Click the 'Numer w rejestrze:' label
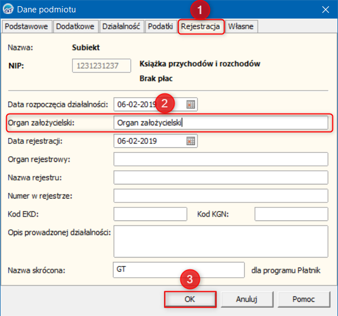Viewport: 338px width, 316px height. (40, 196)
